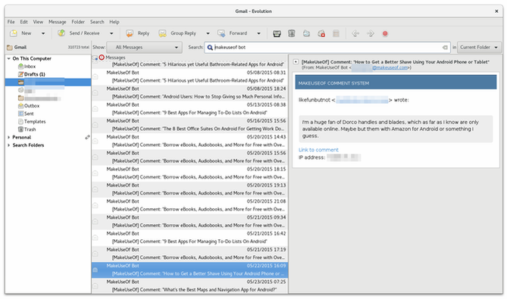The width and height of the screenshot is (507, 299).
Task: Open the View menu
Action: click(38, 22)
